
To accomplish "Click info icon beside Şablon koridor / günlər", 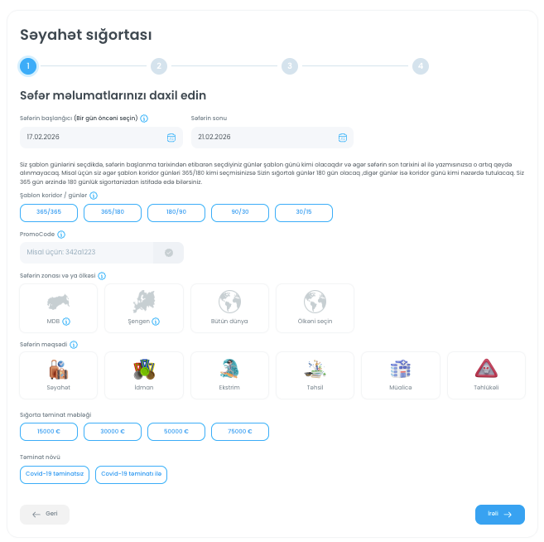I will coord(94,196).
